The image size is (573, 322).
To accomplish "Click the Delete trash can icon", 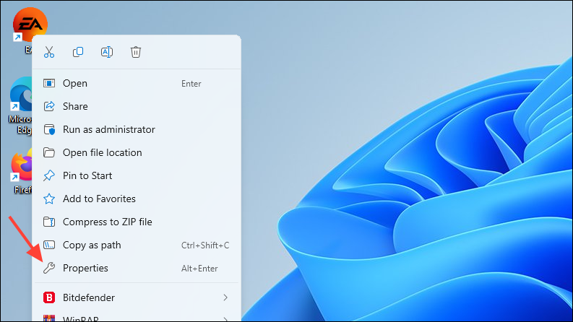I will pos(136,52).
